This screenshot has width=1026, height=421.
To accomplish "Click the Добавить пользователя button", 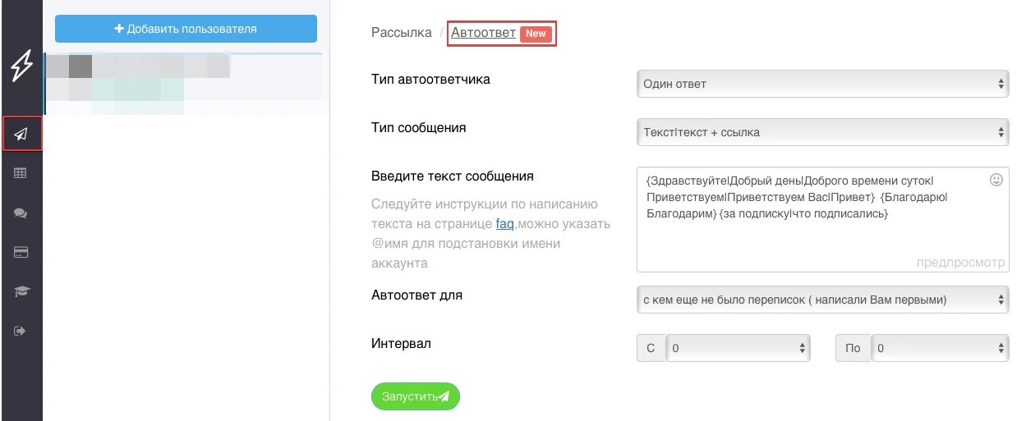I will point(186,29).
